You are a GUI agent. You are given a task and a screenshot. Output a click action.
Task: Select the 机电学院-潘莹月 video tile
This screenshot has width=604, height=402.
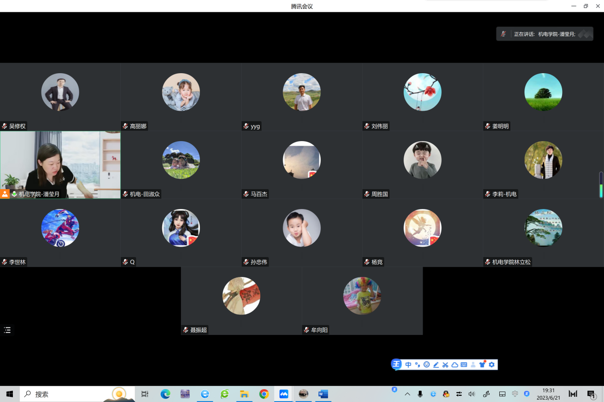[60, 164]
